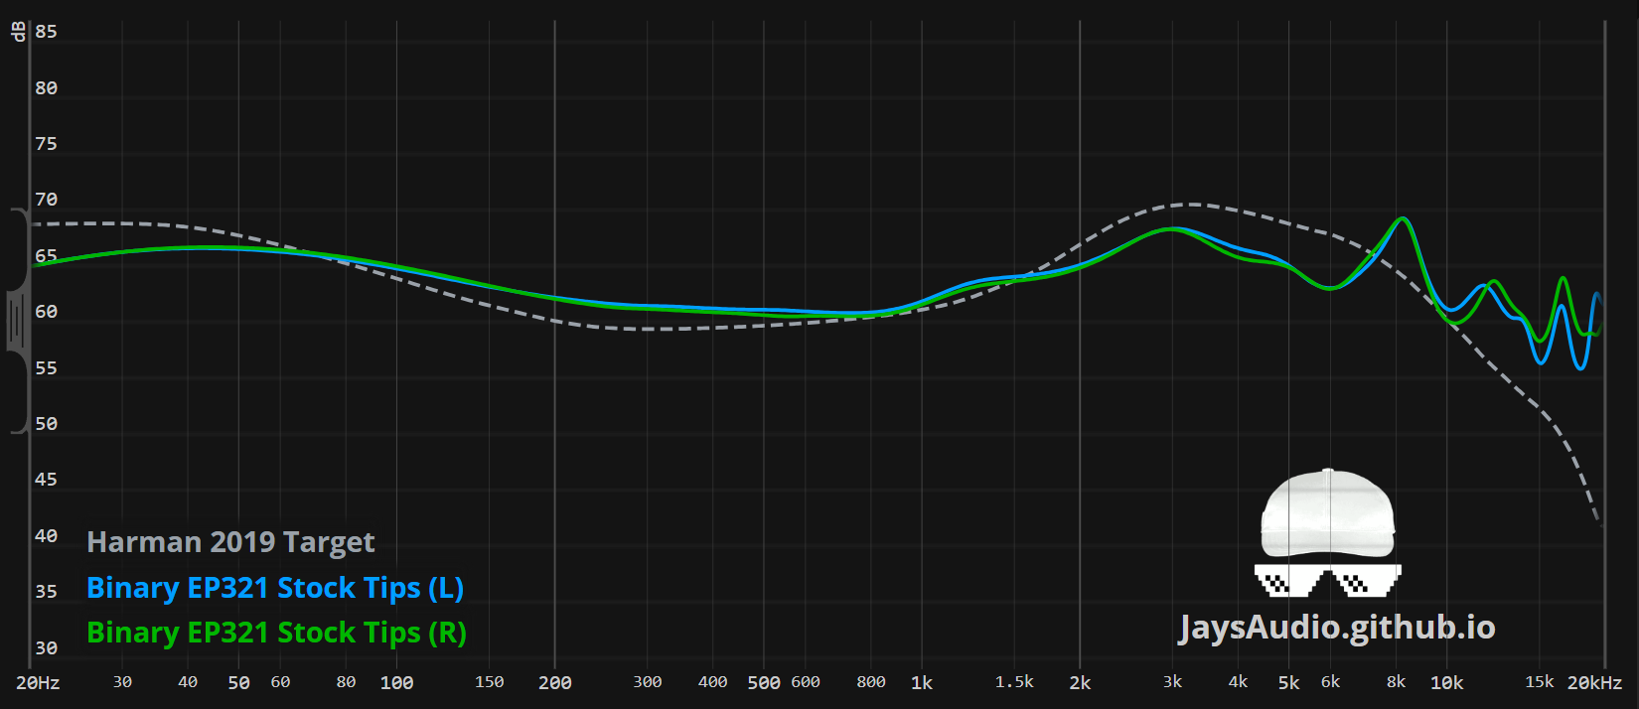Select Binary EP321 Stock Tips (L) label

pyautogui.click(x=275, y=588)
